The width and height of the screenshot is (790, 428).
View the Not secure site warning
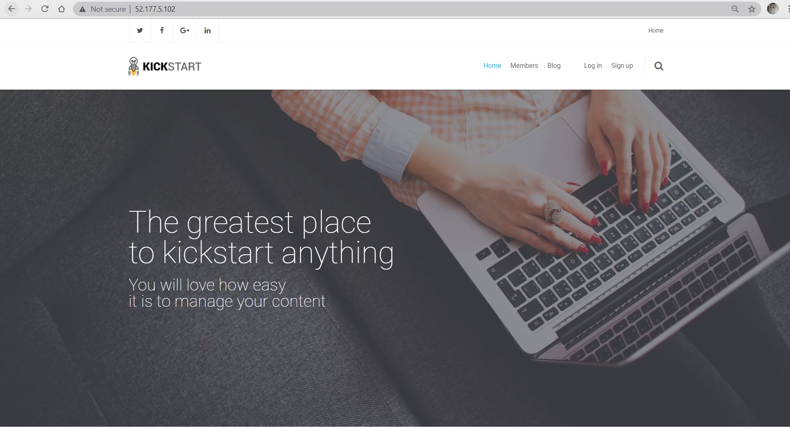pyautogui.click(x=102, y=9)
